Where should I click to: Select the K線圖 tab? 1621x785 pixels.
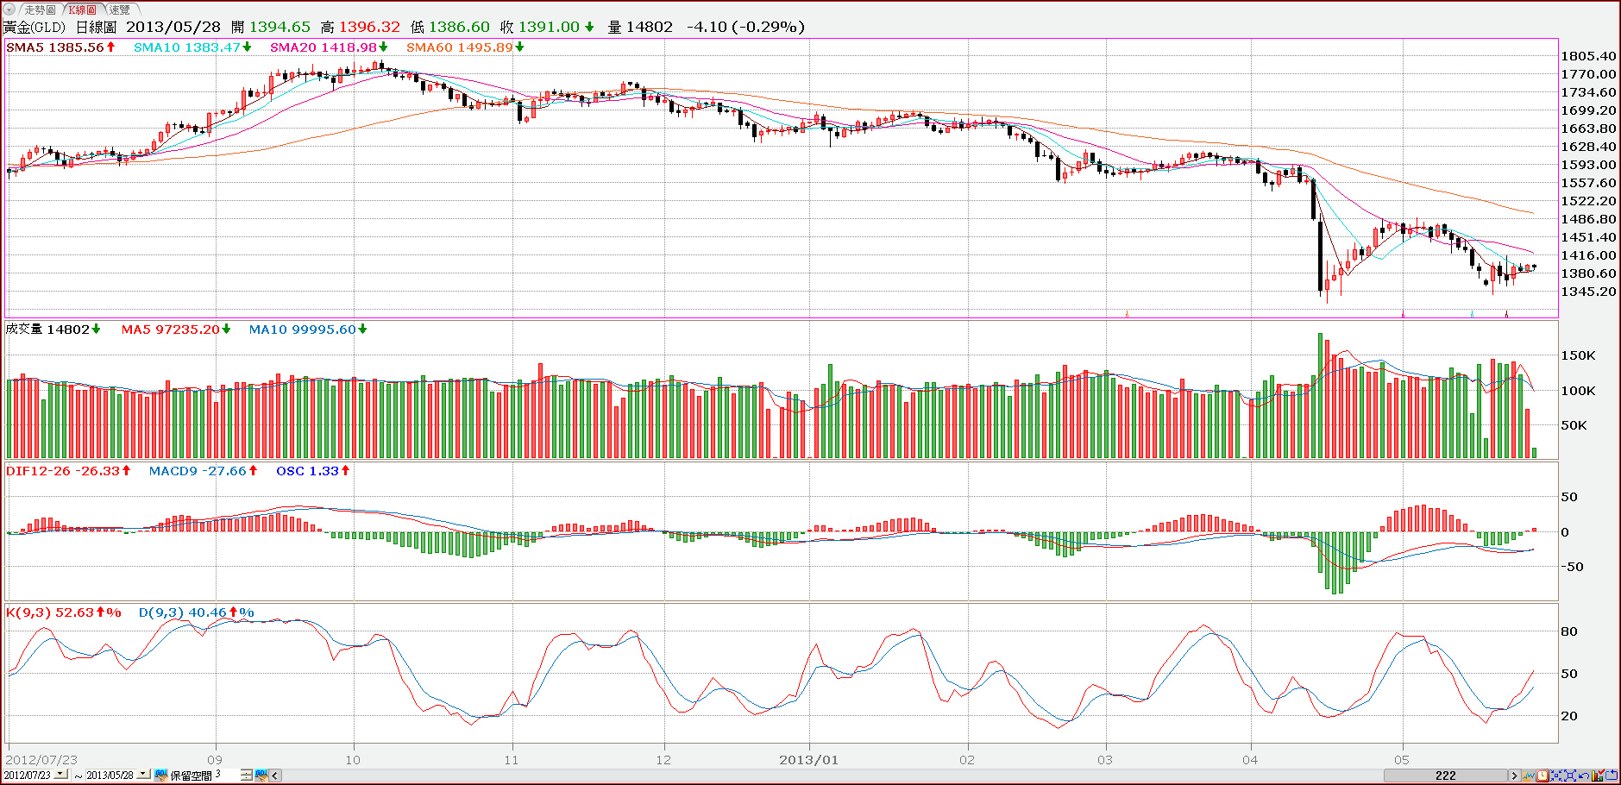[x=83, y=9]
